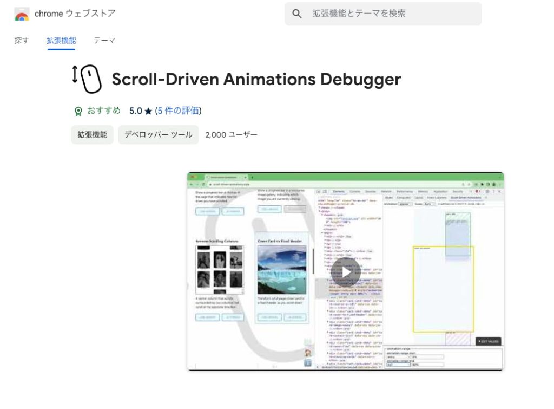This screenshot has height=409, width=554.
Task: Expand the body node in the Elements tree
Action: pos(319,211)
